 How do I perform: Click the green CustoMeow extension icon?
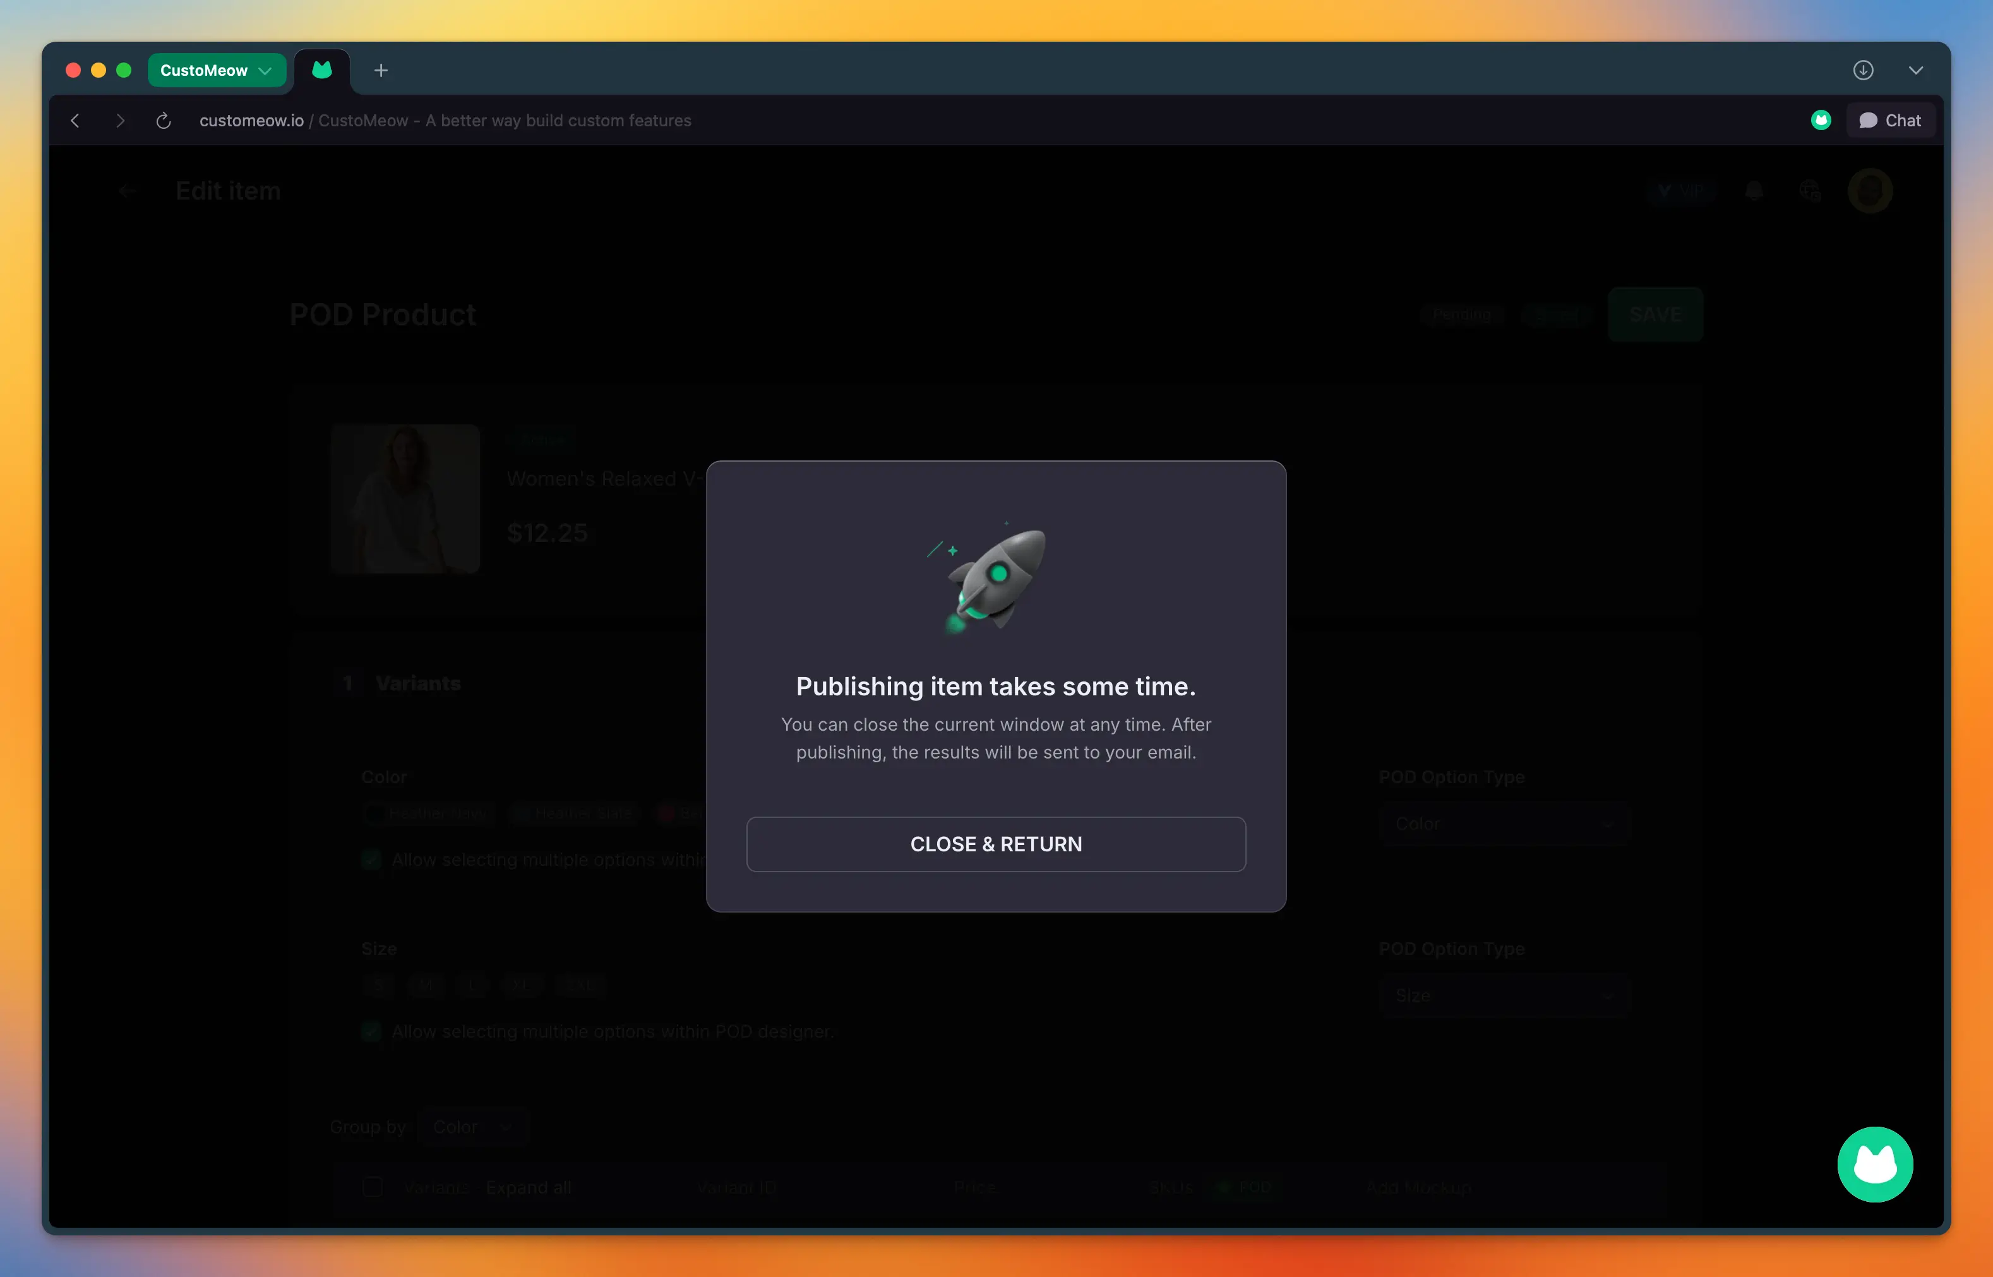[x=1821, y=120]
